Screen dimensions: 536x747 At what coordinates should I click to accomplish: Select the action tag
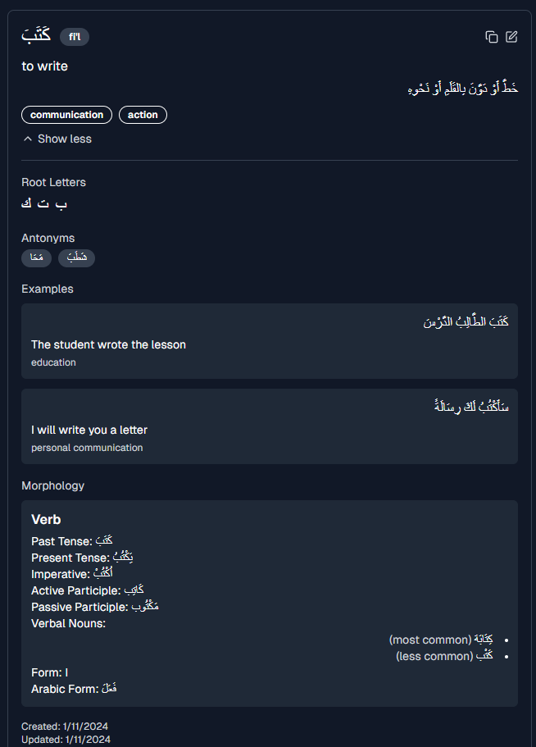143,115
